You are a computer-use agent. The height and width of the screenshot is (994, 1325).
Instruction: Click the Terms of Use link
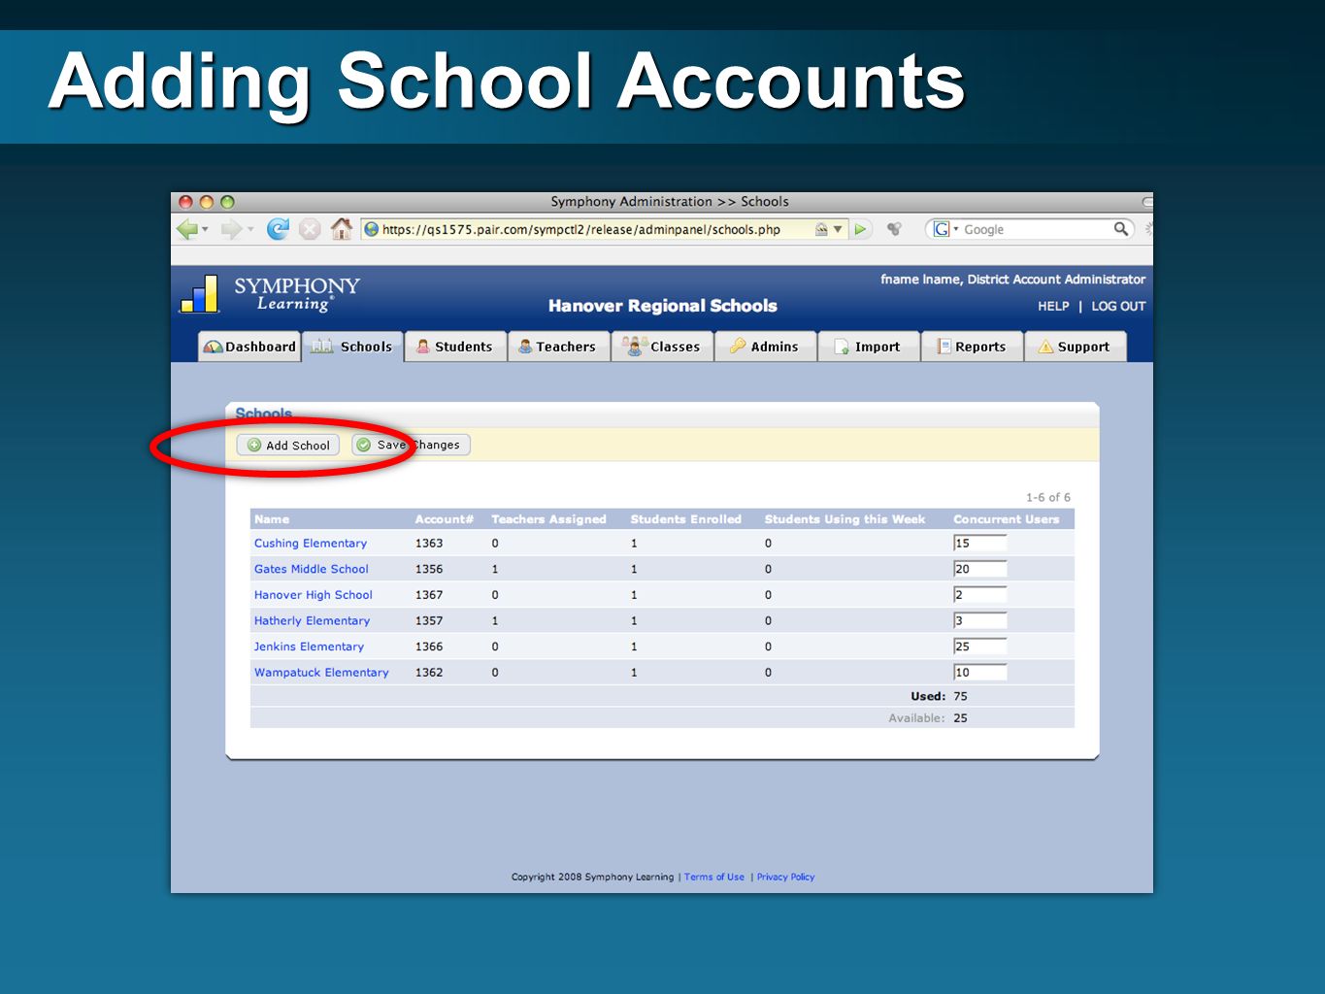click(x=714, y=877)
